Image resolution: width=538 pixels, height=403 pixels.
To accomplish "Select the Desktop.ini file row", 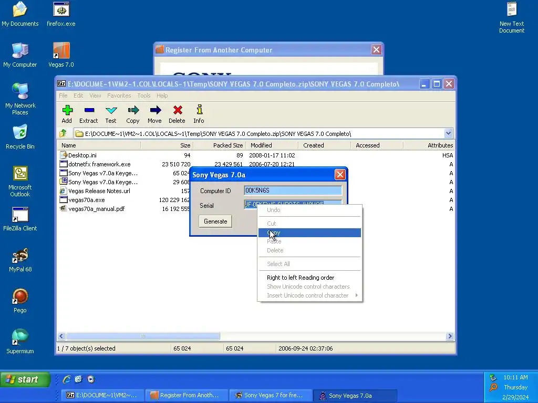I will 256,155.
